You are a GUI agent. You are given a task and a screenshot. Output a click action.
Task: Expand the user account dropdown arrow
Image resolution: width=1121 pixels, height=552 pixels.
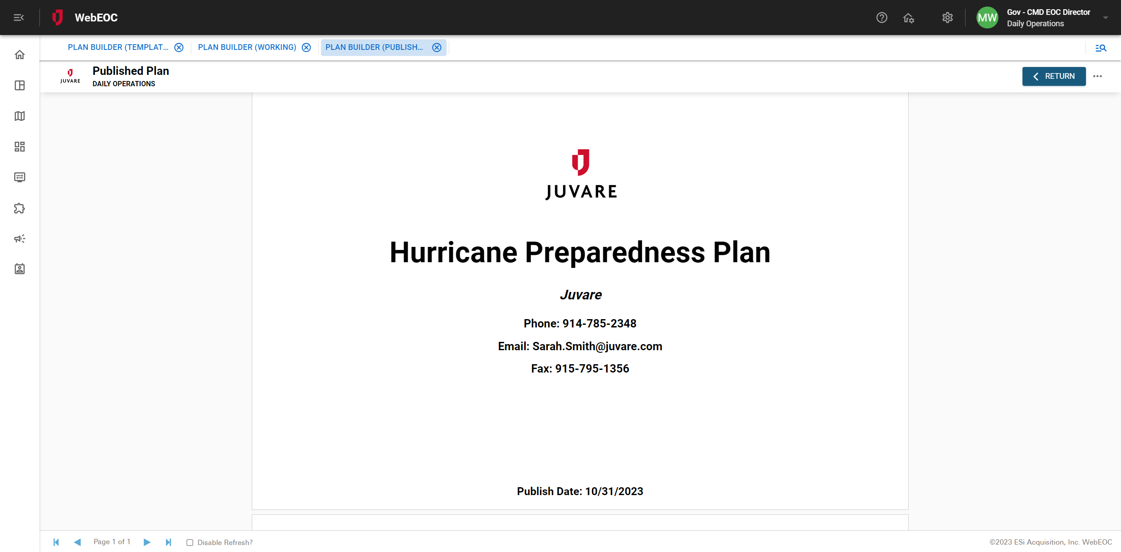coord(1105,18)
